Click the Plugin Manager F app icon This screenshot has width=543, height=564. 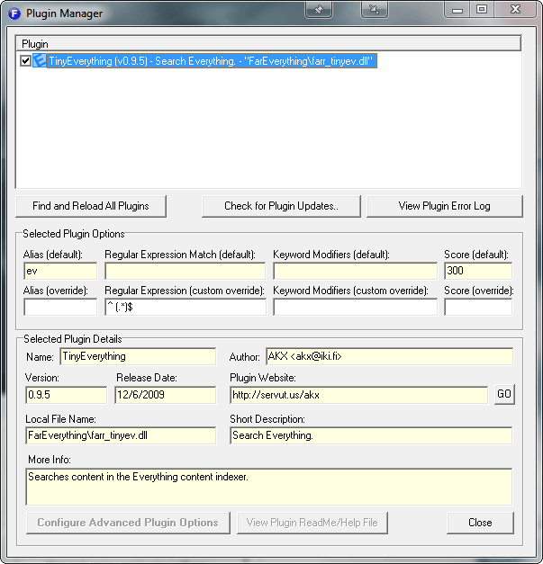14,13
